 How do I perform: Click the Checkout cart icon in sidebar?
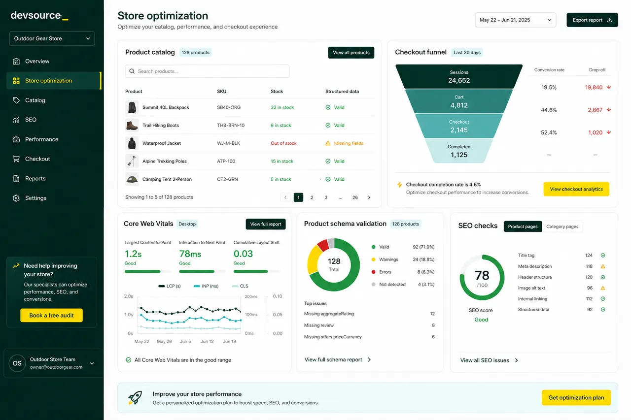pyautogui.click(x=16, y=159)
